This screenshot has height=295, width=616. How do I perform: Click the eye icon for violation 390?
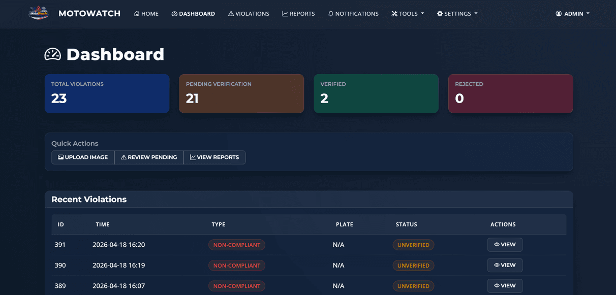[x=497, y=265]
